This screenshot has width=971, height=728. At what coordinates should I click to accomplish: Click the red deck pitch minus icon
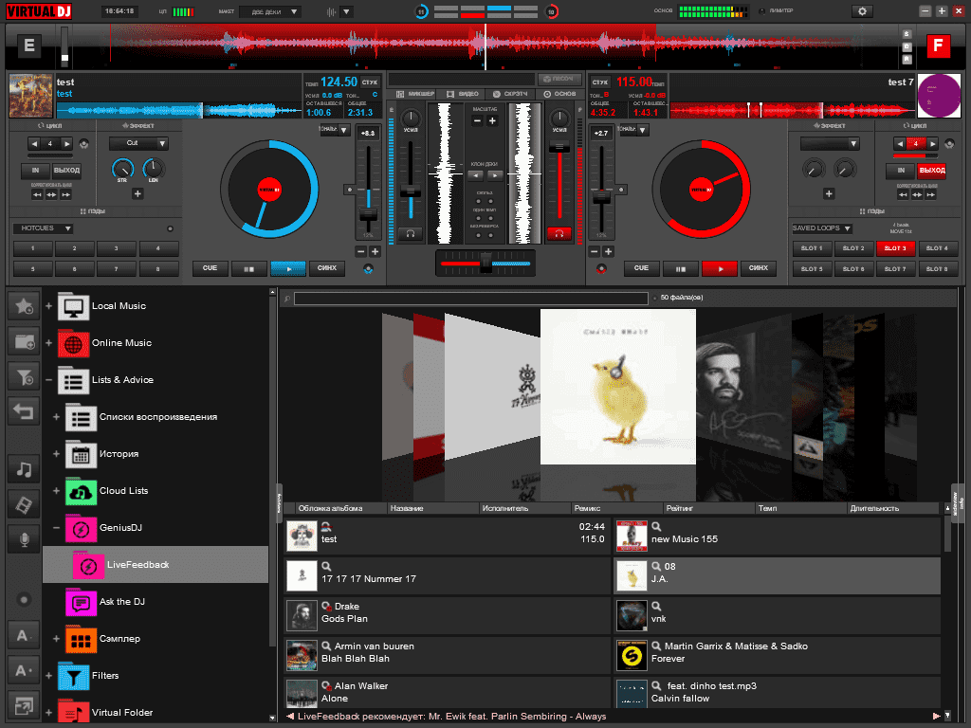pos(594,251)
